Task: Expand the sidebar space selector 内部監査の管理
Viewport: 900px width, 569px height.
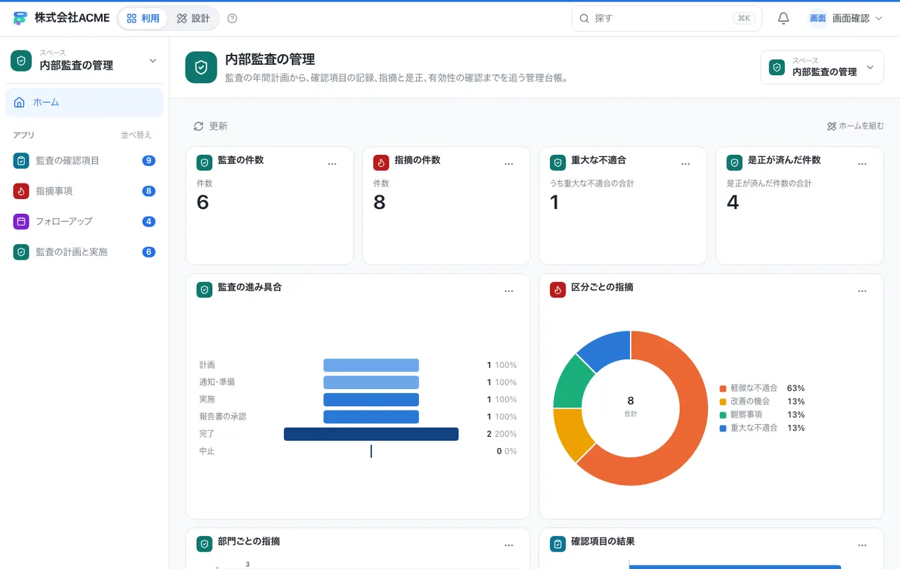Action: [84, 60]
